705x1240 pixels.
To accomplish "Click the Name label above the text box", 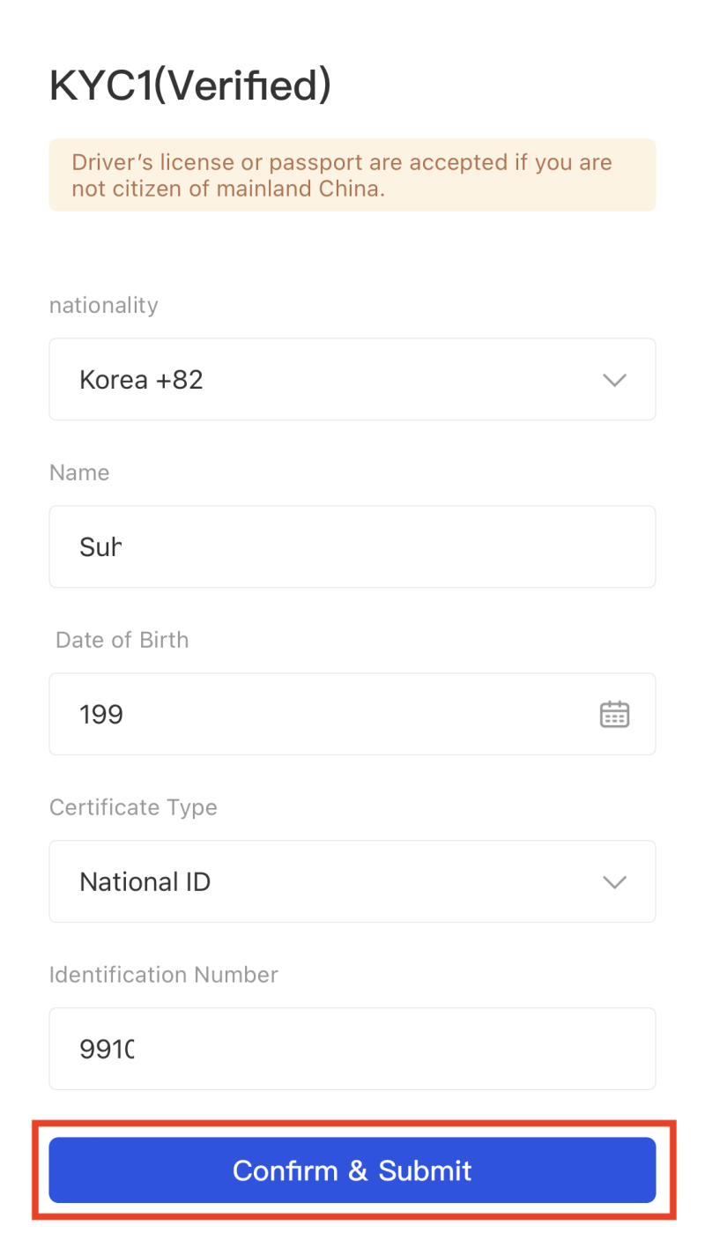I will [79, 472].
